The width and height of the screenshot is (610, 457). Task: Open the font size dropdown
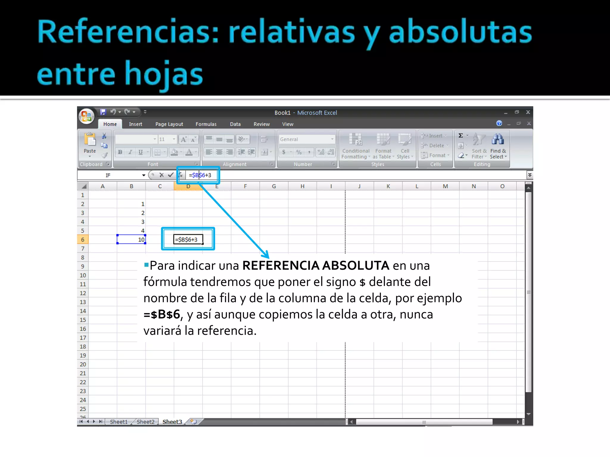174,139
